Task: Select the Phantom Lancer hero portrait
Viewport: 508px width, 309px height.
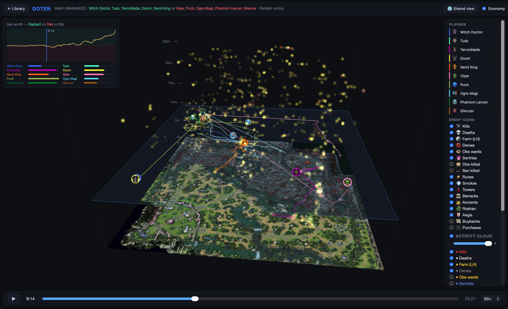Action: point(455,102)
